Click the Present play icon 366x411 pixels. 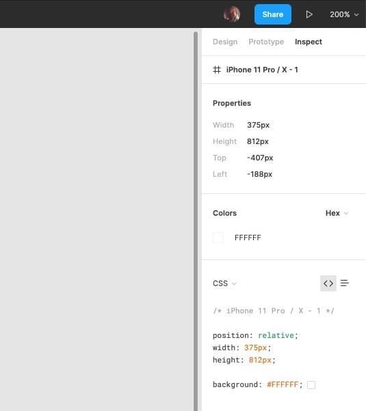(309, 14)
